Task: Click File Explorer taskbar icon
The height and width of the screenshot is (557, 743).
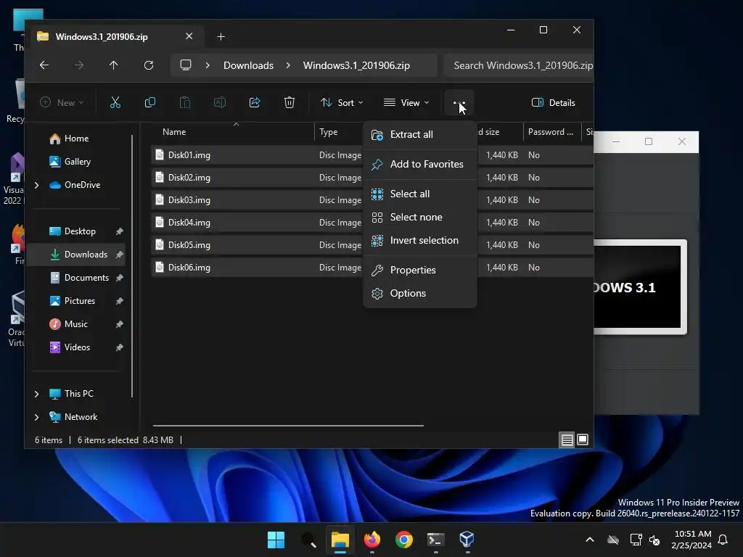Action: click(x=340, y=540)
